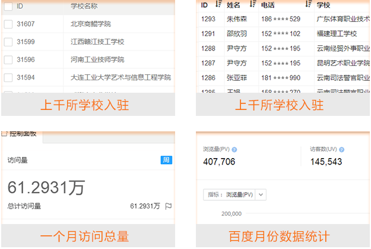Click the sort icon beside ID column
The height and width of the screenshot is (249, 371).
pos(218,5)
